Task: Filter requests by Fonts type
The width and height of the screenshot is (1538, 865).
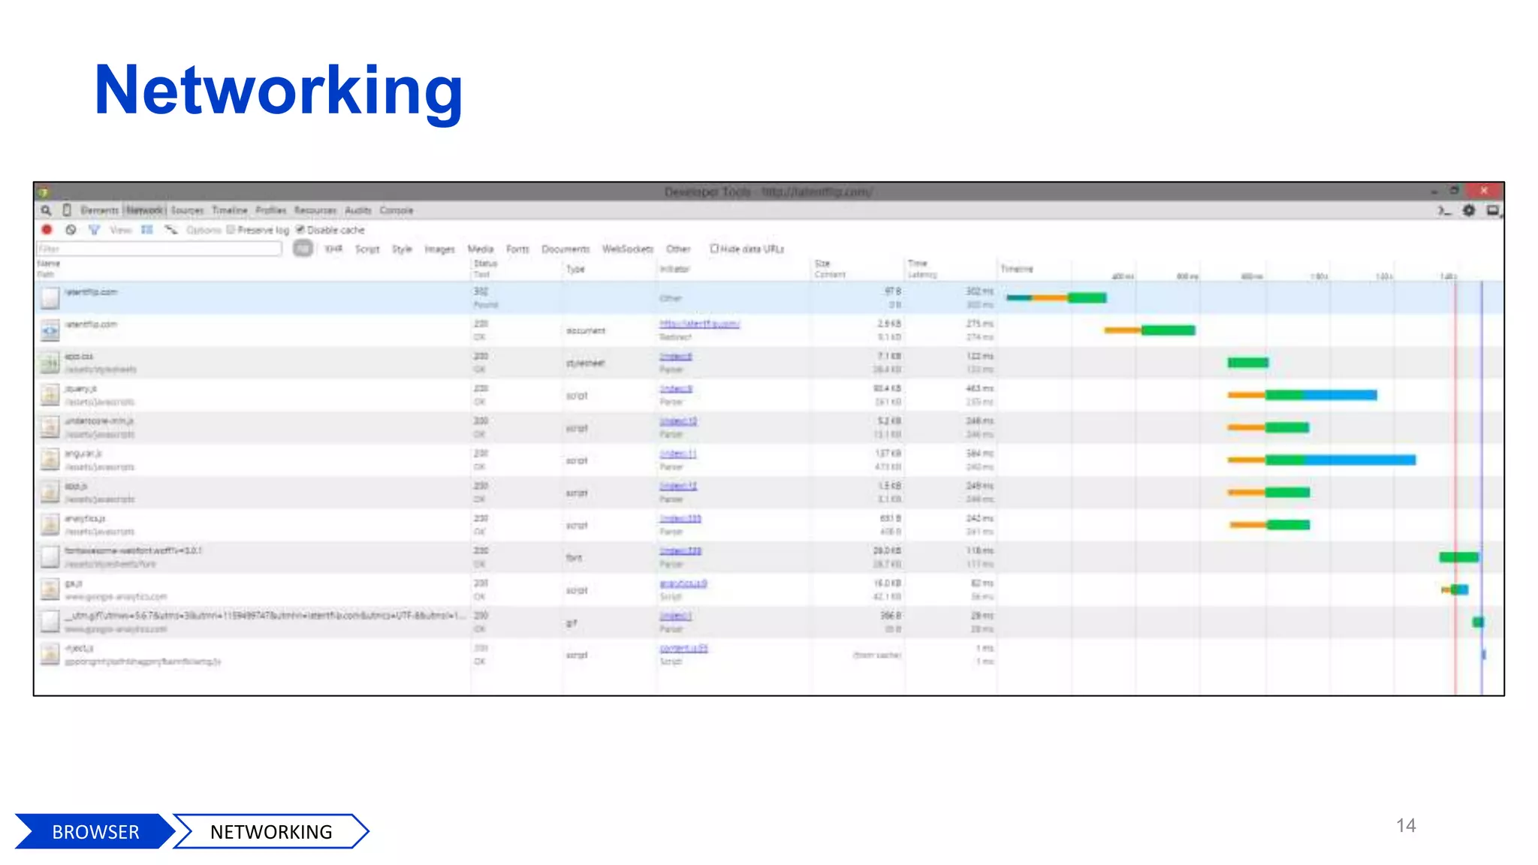Action: click(x=517, y=249)
